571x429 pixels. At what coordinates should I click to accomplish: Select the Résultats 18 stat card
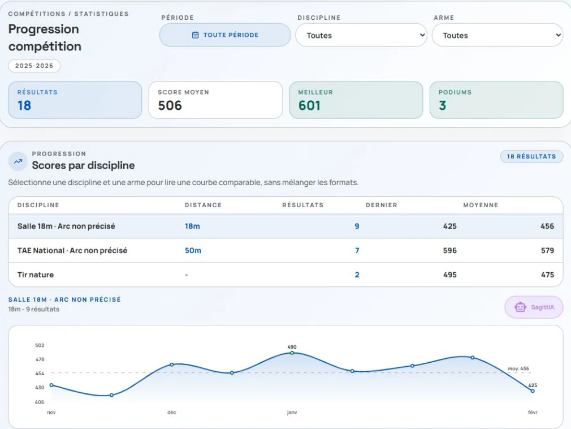pyautogui.click(x=75, y=100)
